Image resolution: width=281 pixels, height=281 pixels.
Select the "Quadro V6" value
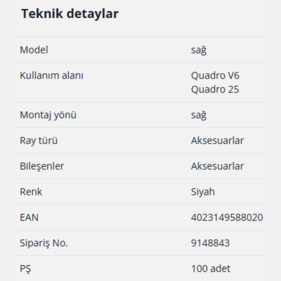[x=215, y=76]
